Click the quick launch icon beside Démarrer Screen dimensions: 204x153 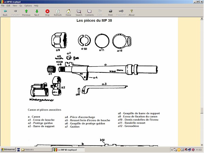click(19, 150)
